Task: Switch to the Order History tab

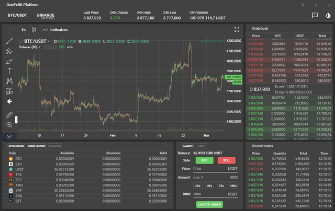Action: click(37, 146)
